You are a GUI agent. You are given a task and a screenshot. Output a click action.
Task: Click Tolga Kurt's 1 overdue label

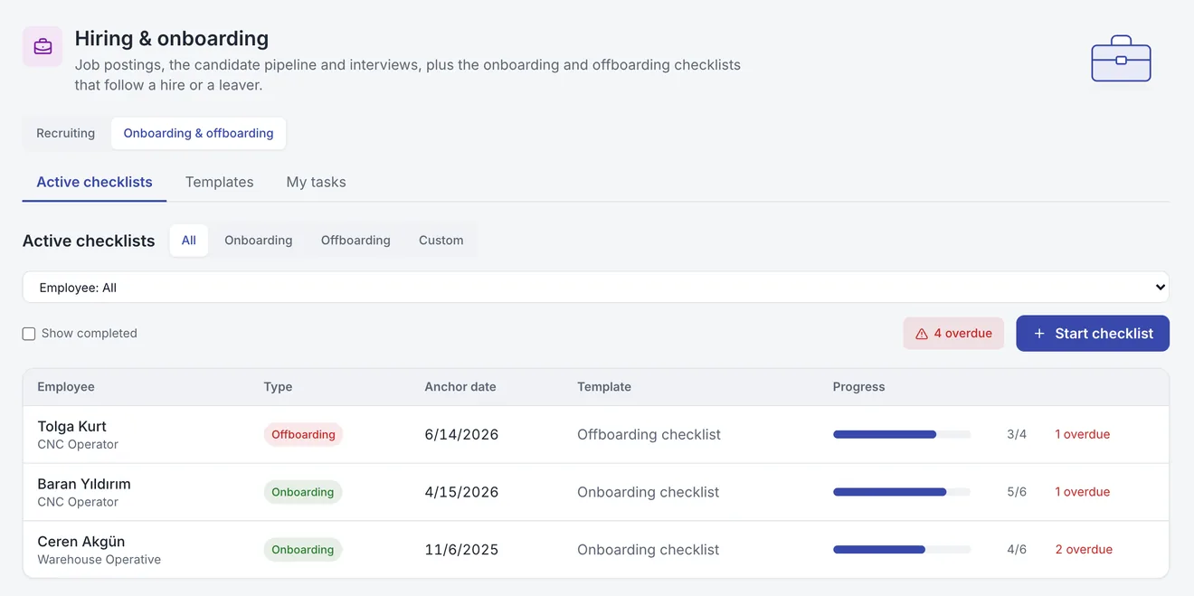(x=1082, y=435)
